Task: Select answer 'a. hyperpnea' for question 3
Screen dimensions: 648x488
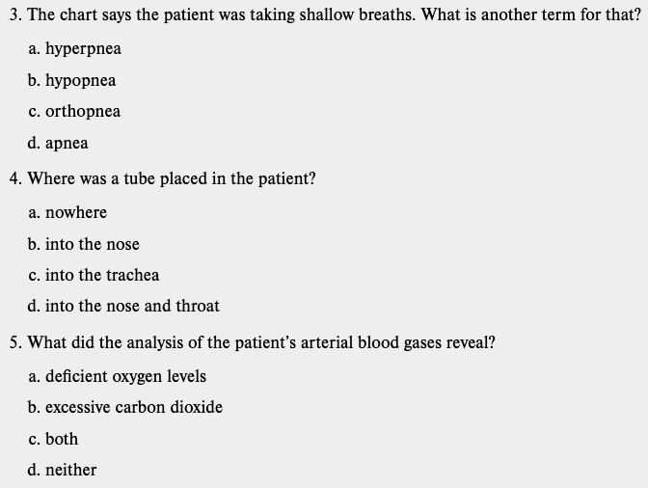Action: [x=75, y=48]
